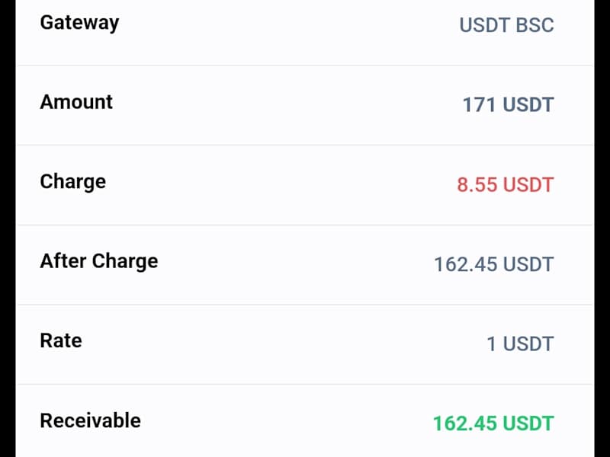Click the Amount row's empty middle area

(x=288, y=105)
